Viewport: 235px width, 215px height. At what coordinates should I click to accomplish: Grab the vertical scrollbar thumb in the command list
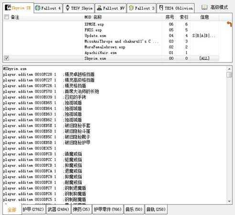pyautogui.click(x=229, y=75)
